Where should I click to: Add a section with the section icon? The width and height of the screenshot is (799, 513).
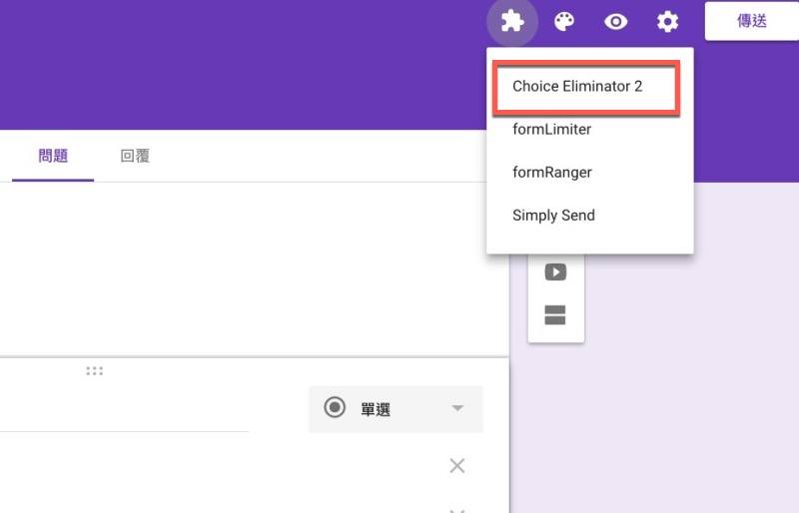(x=555, y=314)
